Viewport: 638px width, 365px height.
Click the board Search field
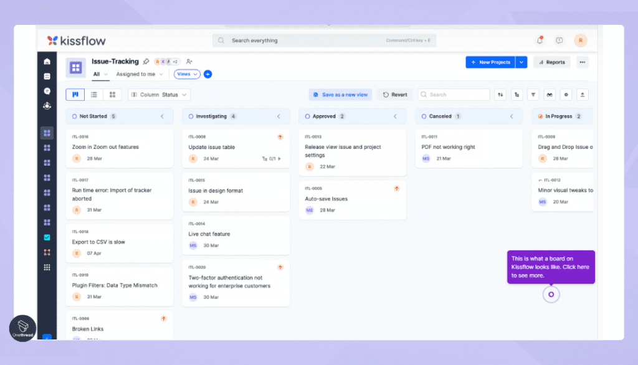[x=454, y=95]
